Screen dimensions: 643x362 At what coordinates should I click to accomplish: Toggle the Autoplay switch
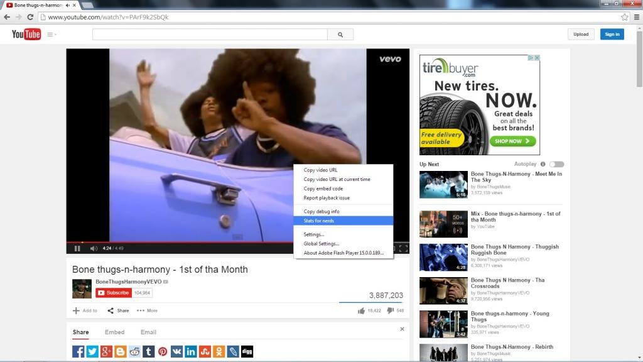[557, 164]
